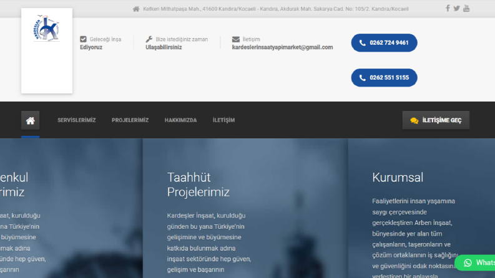Viewport: 495px width, 278px height.
Task: Click the 'Faaliyetlerini insan yaşamına' Kurumsal paragraph
Action: [x=415, y=239]
